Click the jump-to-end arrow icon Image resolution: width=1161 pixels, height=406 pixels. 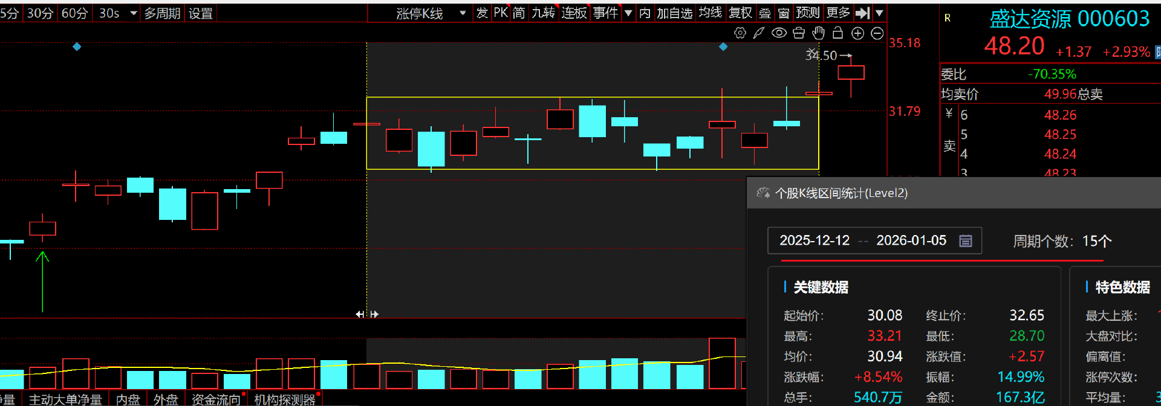tap(863, 13)
